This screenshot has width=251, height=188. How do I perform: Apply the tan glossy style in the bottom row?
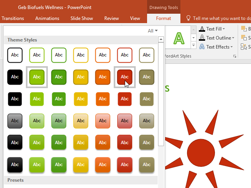[x=147, y=165]
